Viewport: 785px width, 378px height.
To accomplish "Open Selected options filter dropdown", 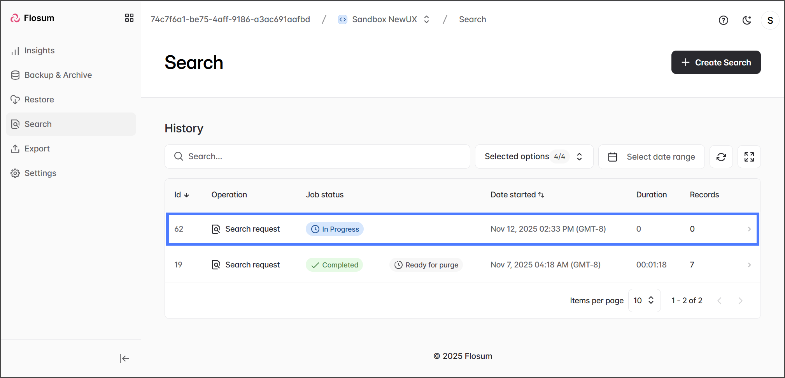I will (x=534, y=156).
